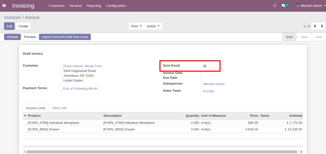Open the activities clock icon
The height and width of the screenshot is (154, 326).
[275, 6]
